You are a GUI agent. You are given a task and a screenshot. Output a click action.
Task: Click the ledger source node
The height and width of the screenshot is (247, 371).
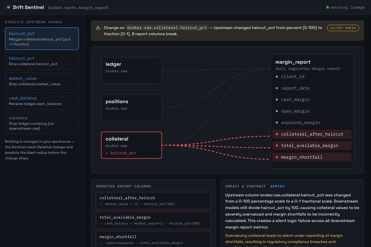click(131, 70)
